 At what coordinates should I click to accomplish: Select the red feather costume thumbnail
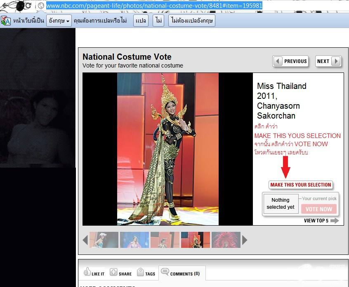[226, 240]
